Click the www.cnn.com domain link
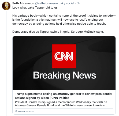This screenshot has height=116, width=119. pyautogui.click(x=26, y=111)
